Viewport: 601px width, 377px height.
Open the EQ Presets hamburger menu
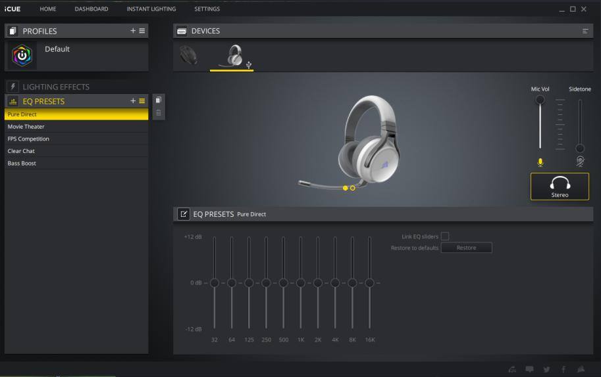click(142, 101)
